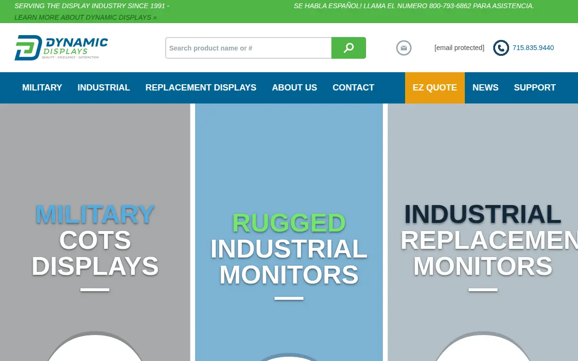
Task: Click the orange EZ Quote button
Action: (x=435, y=88)
